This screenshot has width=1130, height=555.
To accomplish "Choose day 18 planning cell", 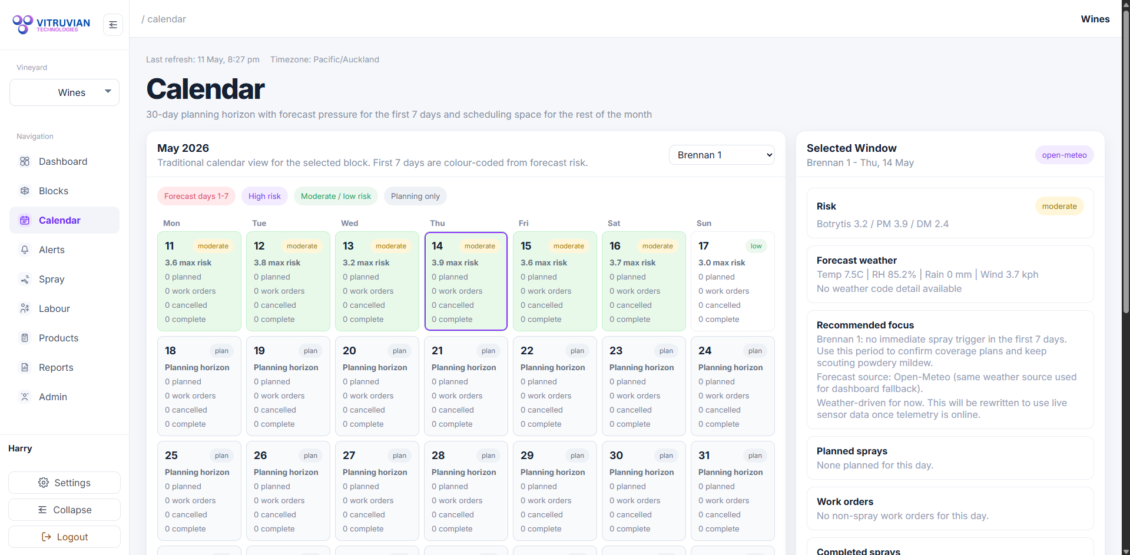I will point(199,386).
